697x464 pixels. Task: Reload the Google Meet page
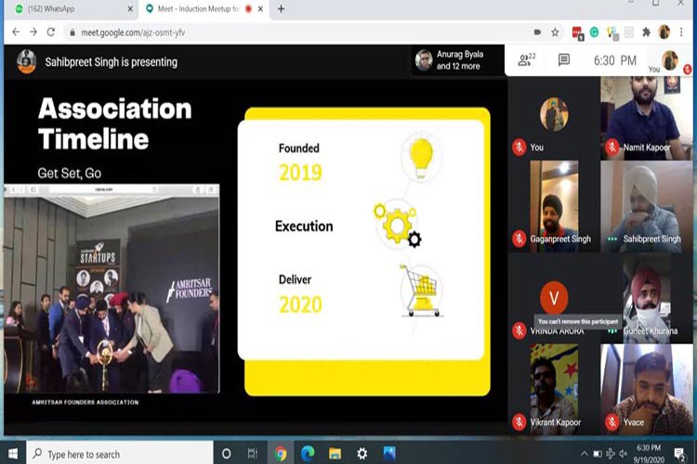pos(51,32)
